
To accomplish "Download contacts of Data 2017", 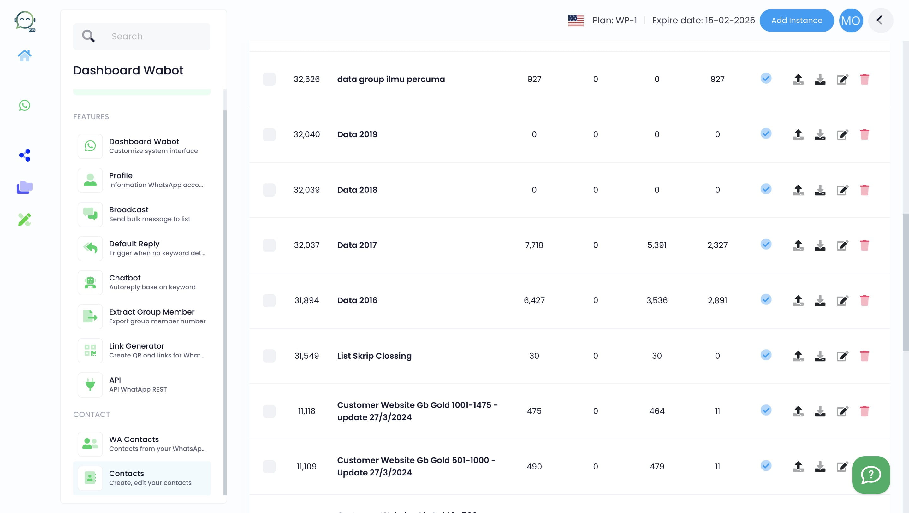I will click(820, 245).
